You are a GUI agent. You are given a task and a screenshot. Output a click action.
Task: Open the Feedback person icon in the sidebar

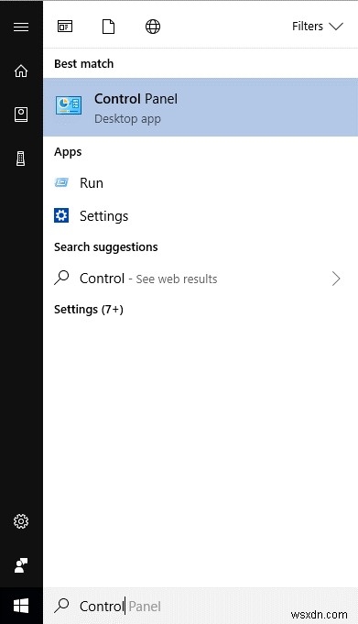click(21, 565)
